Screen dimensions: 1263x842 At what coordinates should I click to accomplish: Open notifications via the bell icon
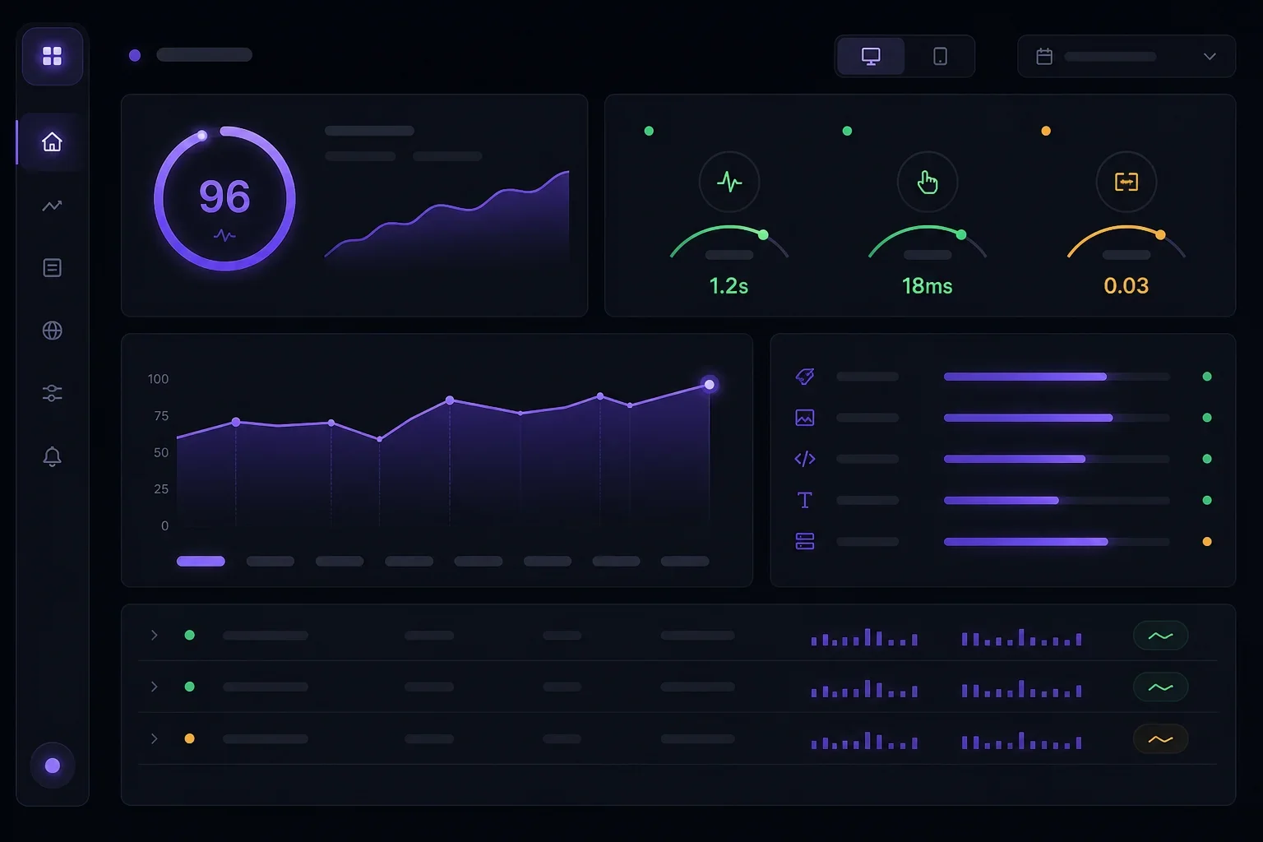pos(52,456)
